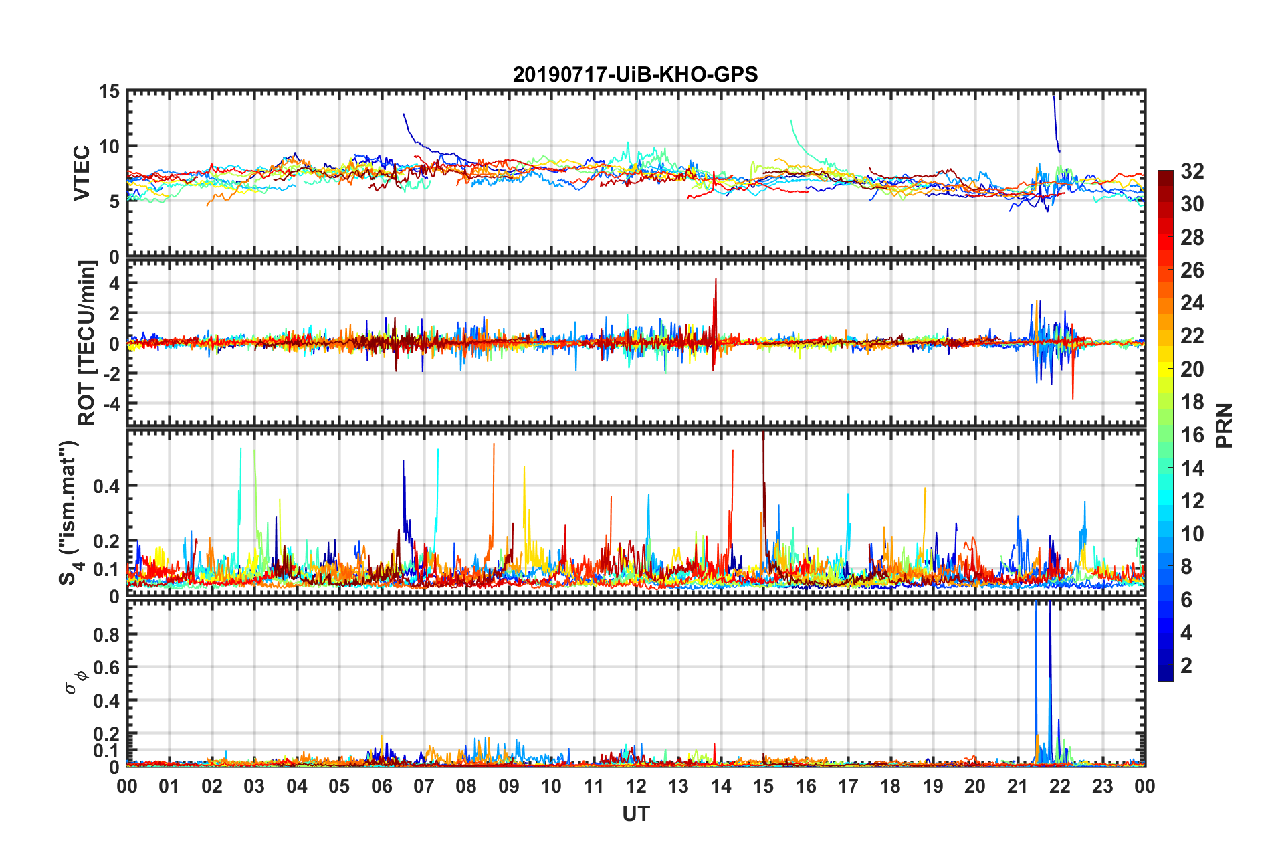Click S4 axis tick label "0.2"
Screen dimensions: 1272x851
click(106, 541)
